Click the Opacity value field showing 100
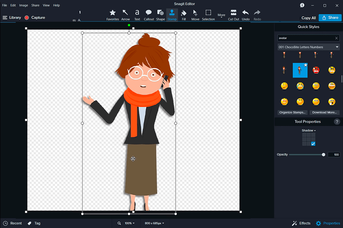343x228 pixels. click(x=334, y=155)
